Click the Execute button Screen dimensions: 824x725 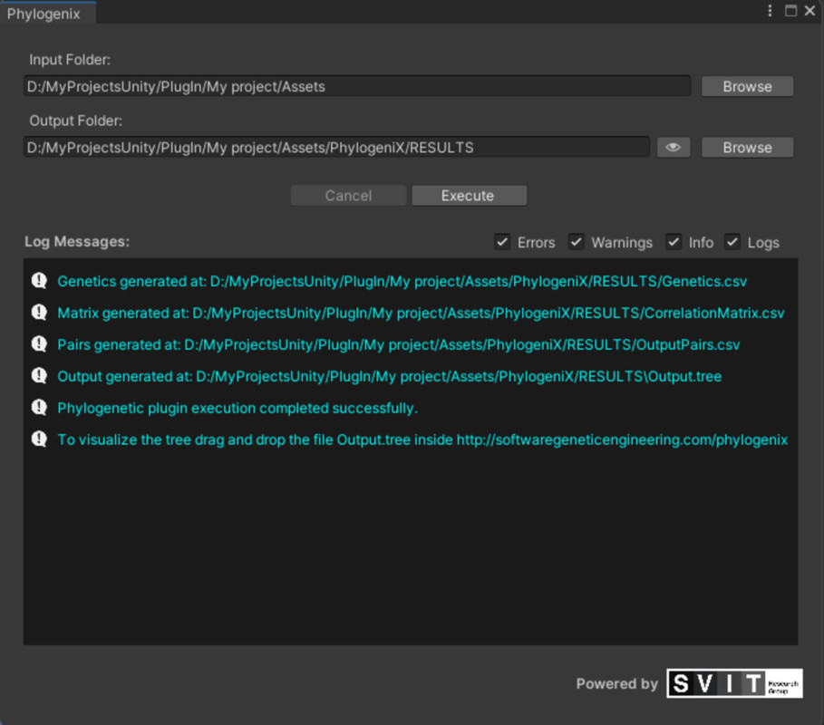point(469,196)
